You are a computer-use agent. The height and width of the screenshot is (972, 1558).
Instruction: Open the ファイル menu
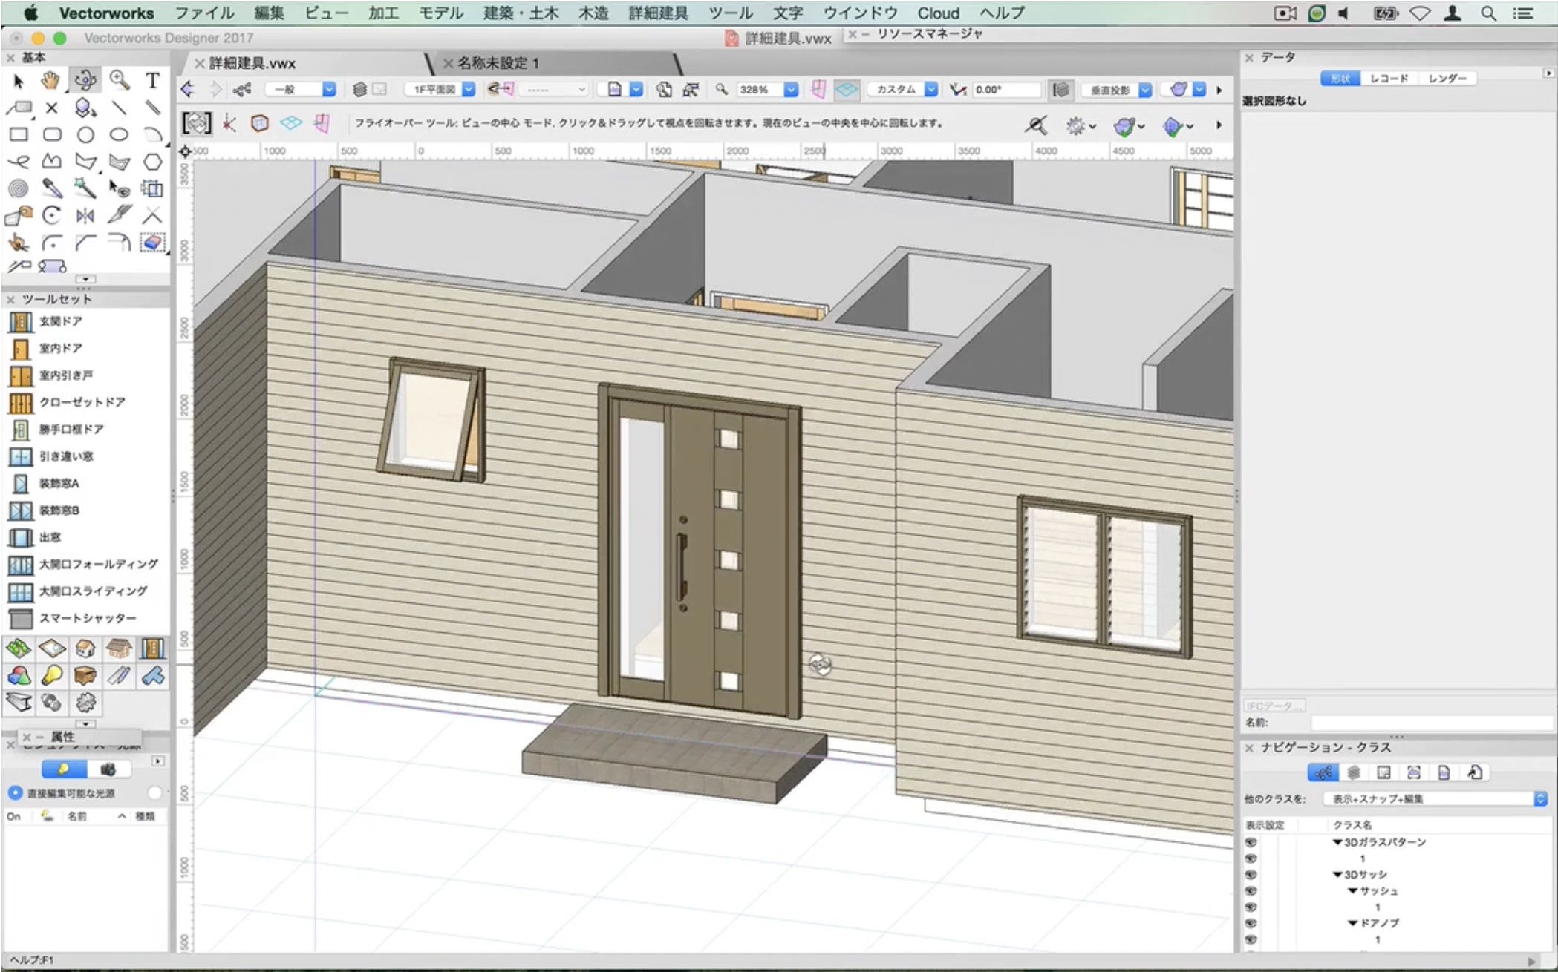pos(204,13)
